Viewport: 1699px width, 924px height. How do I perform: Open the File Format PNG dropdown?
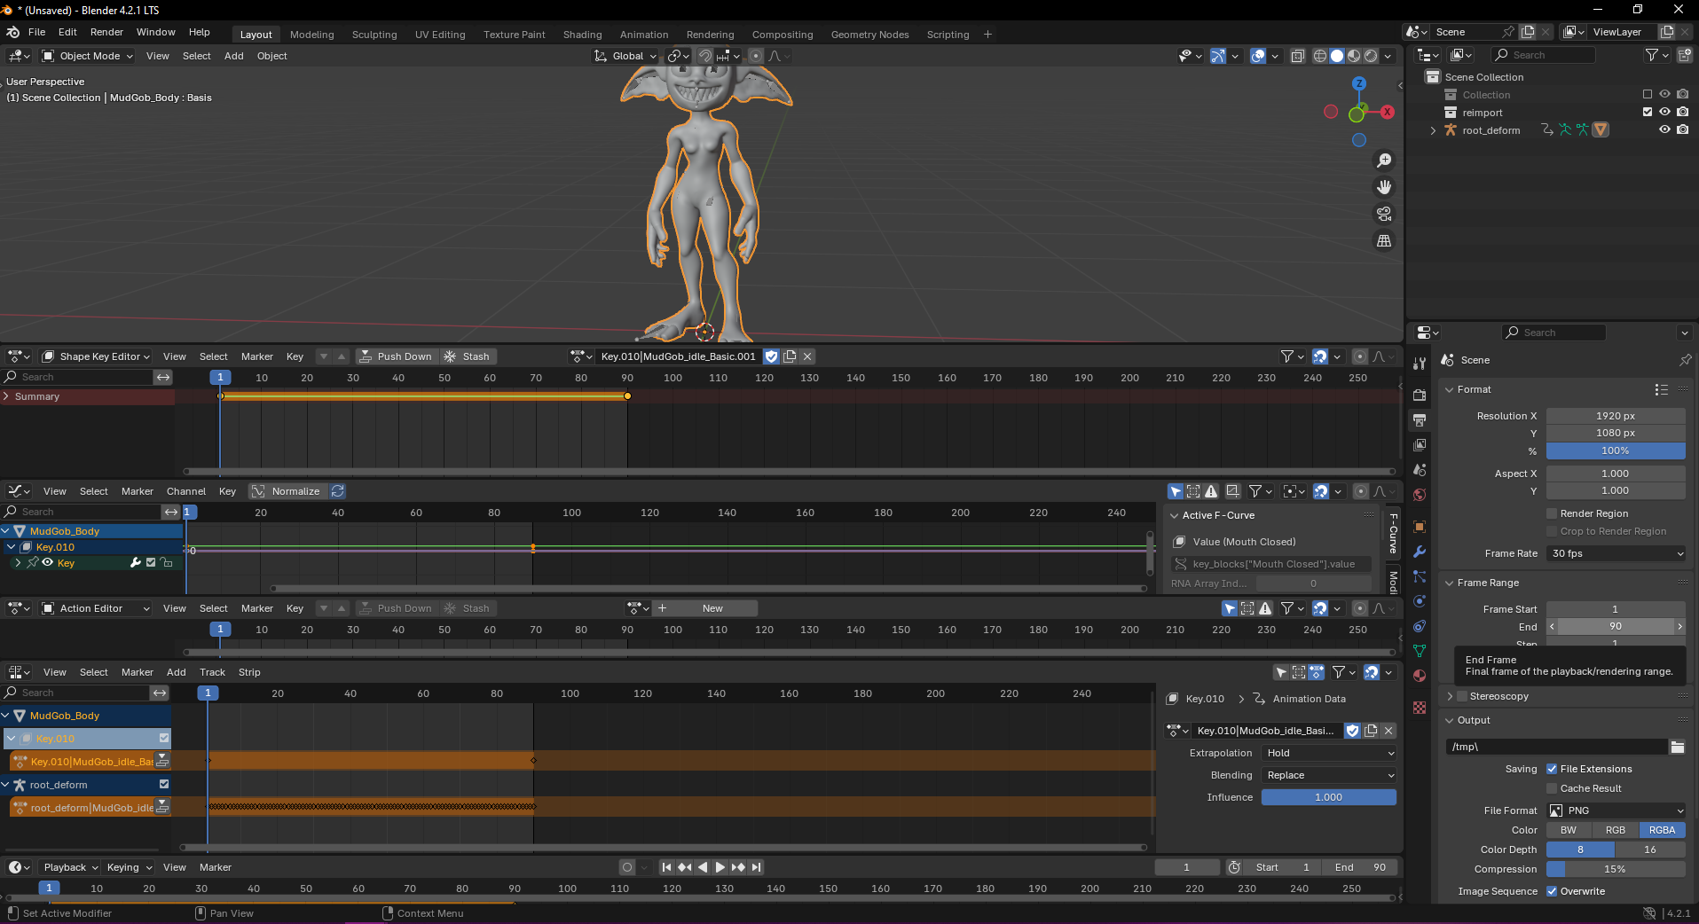pos(1616,810)
